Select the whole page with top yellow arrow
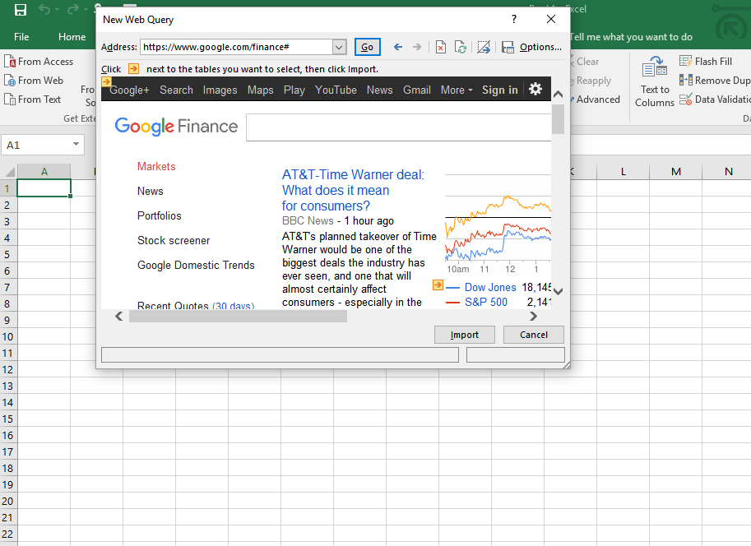751x546 pixels. click(106, 81)
